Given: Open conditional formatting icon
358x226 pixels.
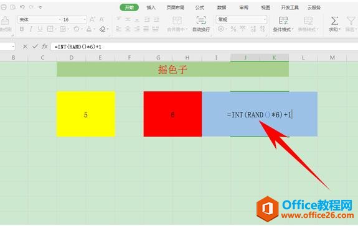Looking at the screenshot, I should 283,20.
